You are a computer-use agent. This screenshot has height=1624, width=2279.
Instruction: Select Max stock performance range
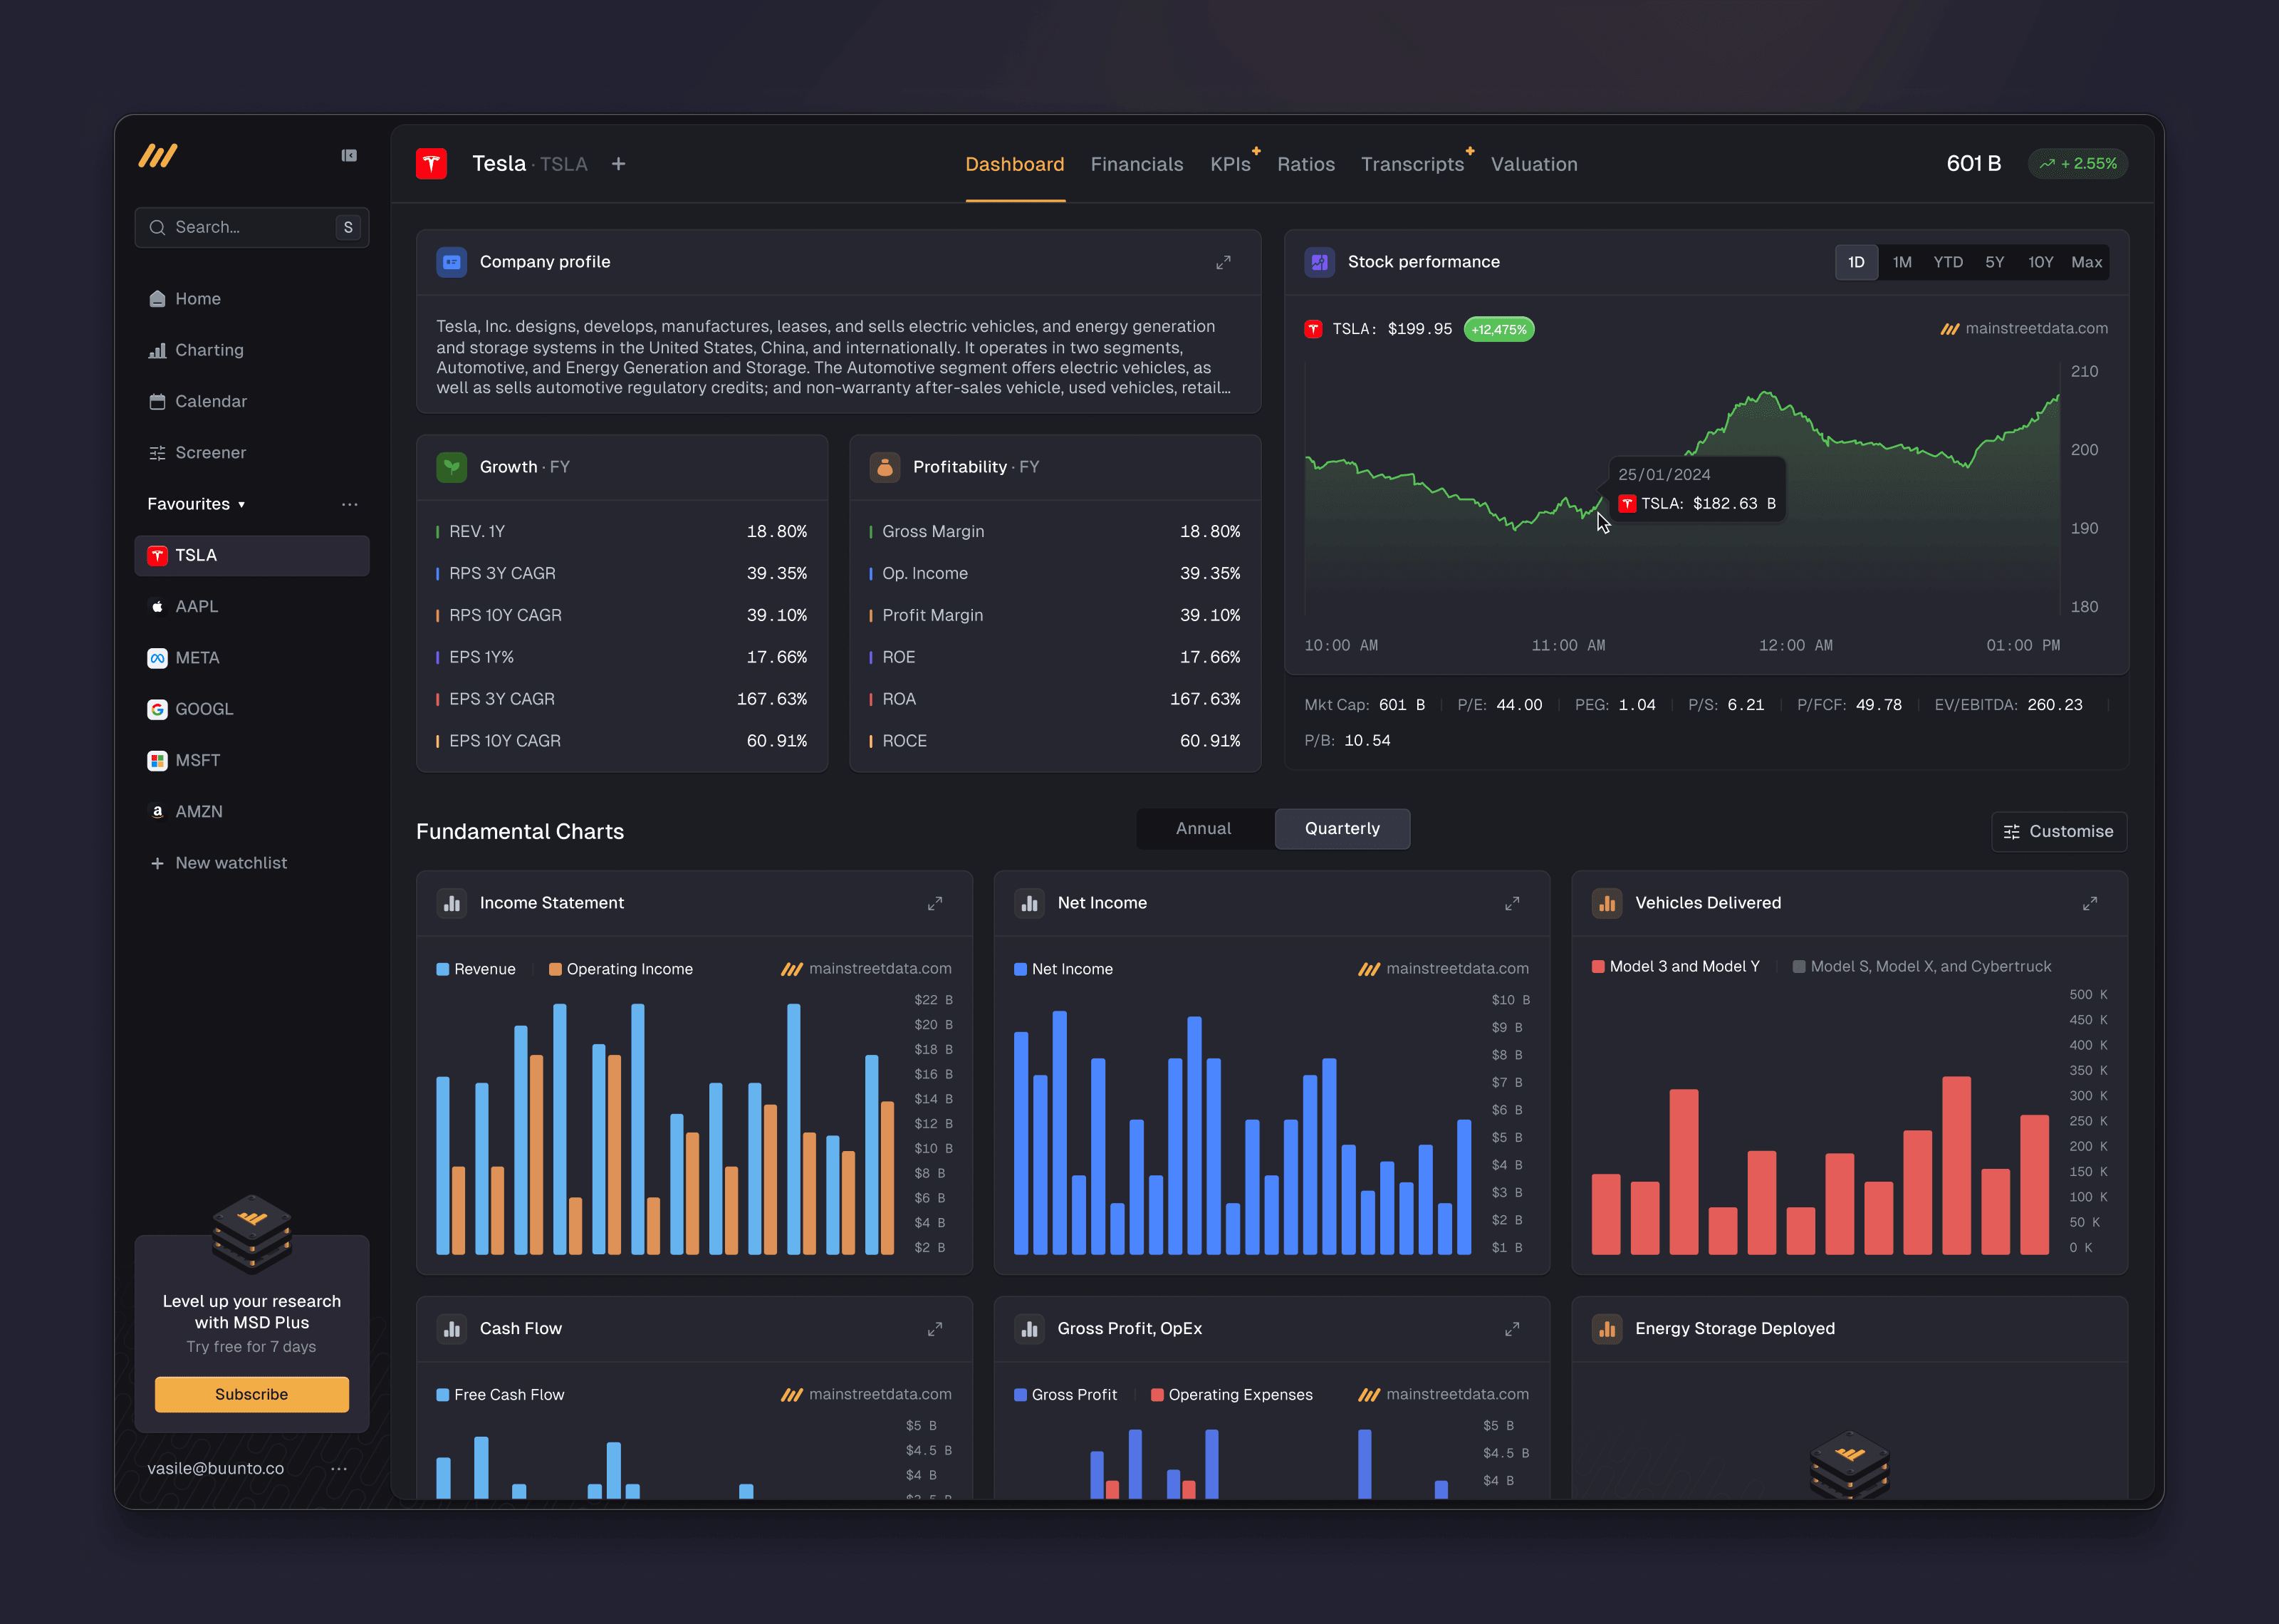click(2086, 262)
